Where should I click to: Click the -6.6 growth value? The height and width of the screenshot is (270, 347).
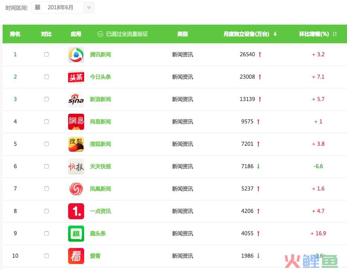click(318, 166)
